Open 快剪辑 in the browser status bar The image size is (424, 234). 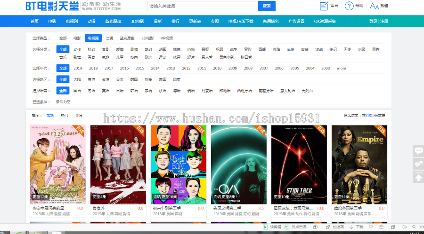[x=272, y=227]
